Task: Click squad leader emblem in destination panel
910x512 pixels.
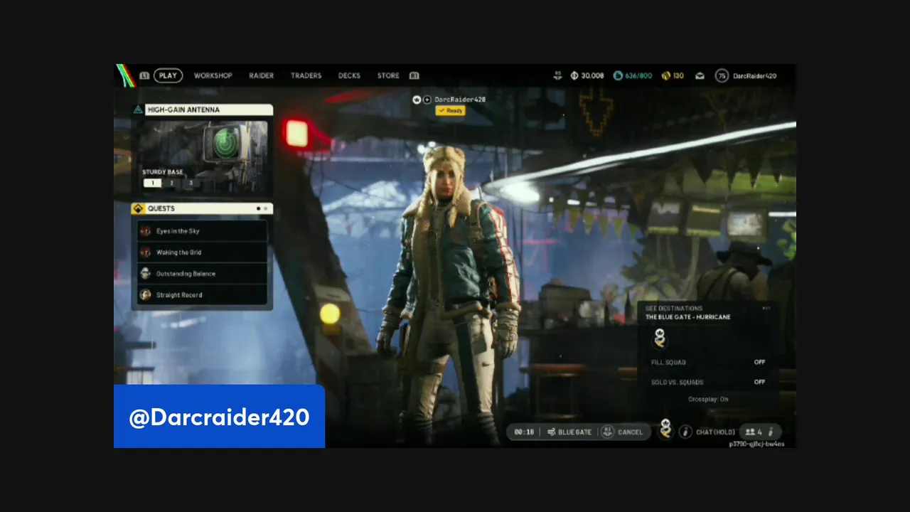Action: [660, 338]
